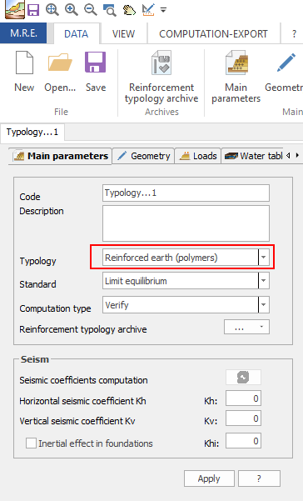Viewport: 303px width, 501px height.
Task: Click the Seismic coefficients computation label
Action: (83, 380)
